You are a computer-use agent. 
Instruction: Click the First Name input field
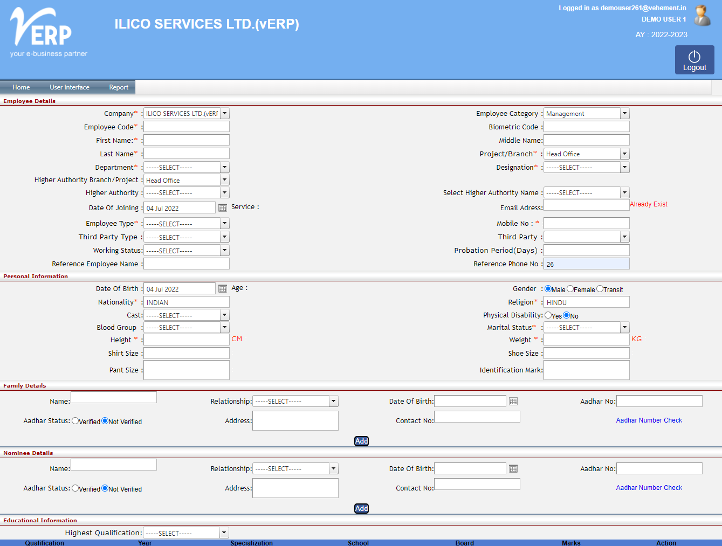(187, 140)
